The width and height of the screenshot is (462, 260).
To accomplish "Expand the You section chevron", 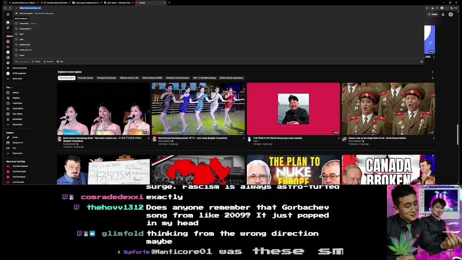I will (12, 87).
